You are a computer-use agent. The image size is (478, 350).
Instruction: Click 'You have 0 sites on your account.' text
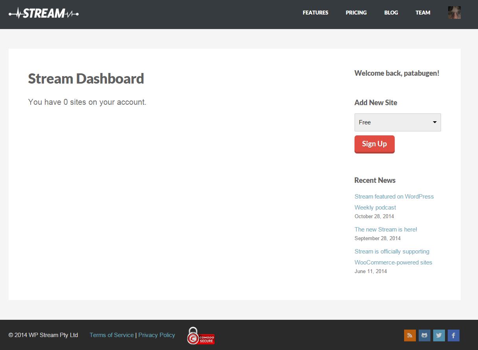[87, 102]
